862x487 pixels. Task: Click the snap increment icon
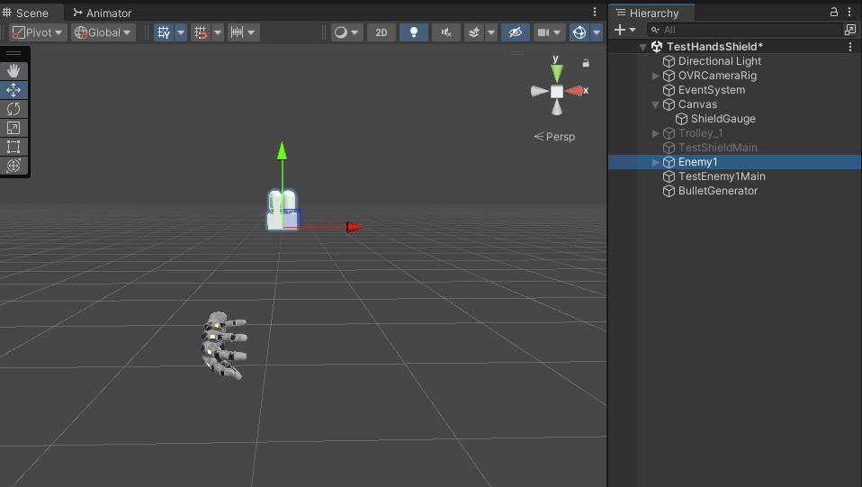pyautogui.click(x=201, y=32)
